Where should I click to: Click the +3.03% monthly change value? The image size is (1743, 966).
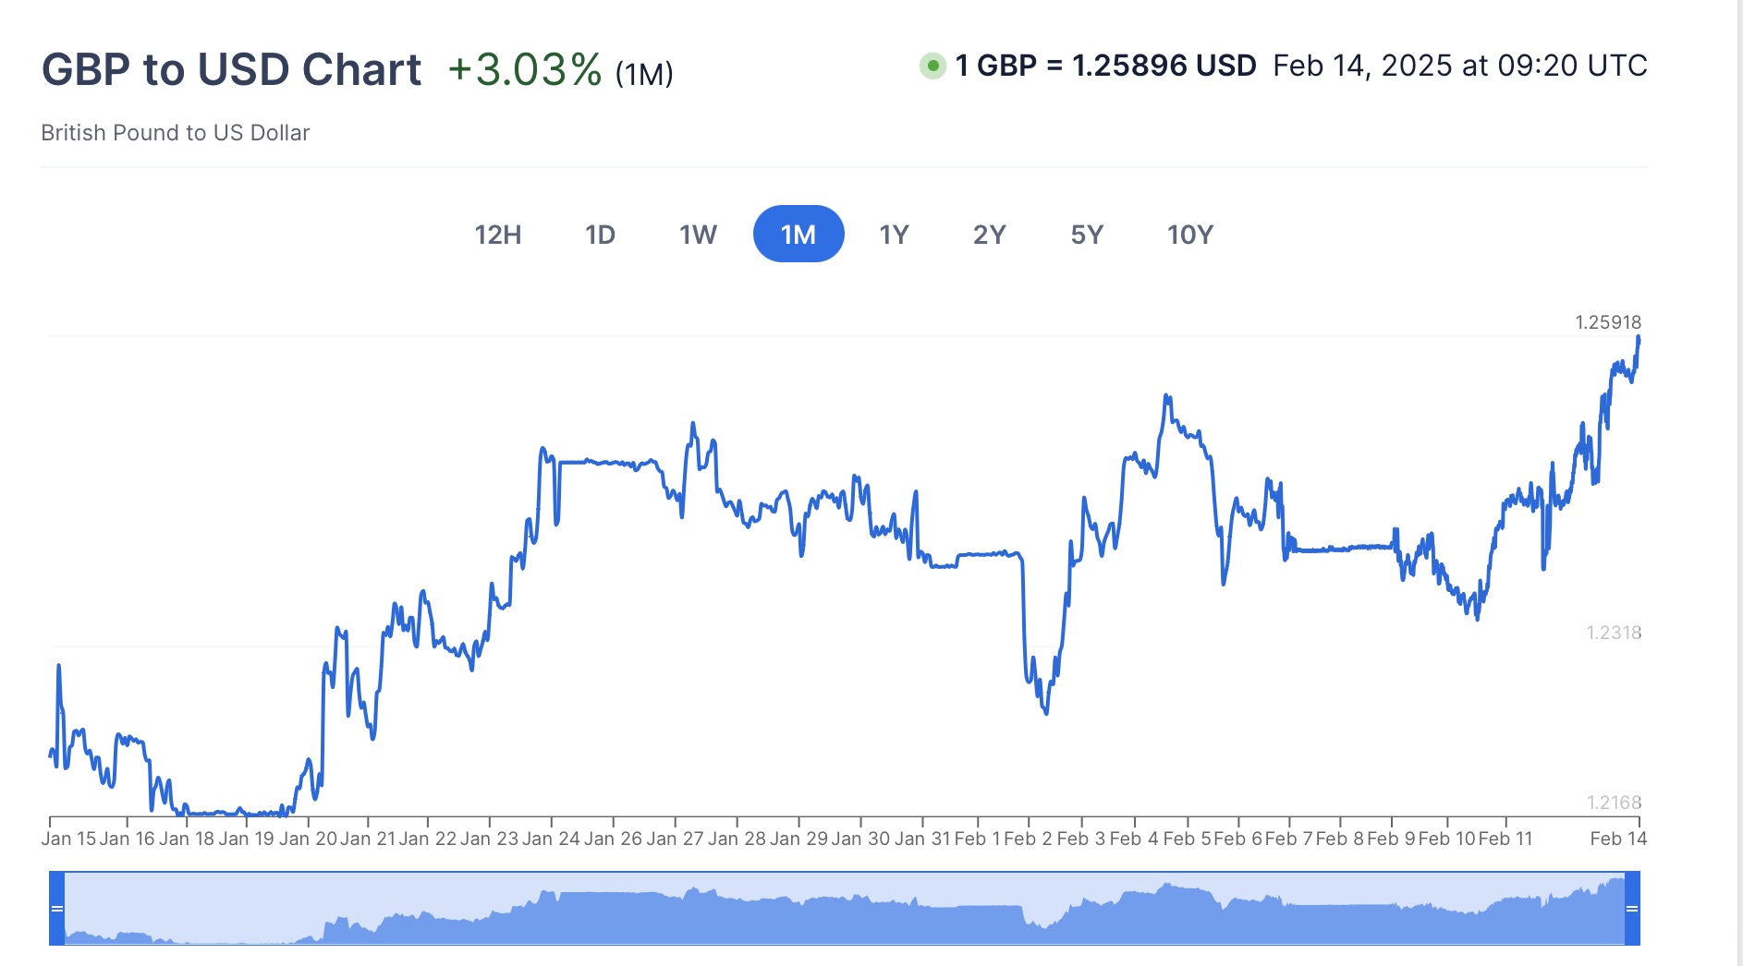(524, 70)
